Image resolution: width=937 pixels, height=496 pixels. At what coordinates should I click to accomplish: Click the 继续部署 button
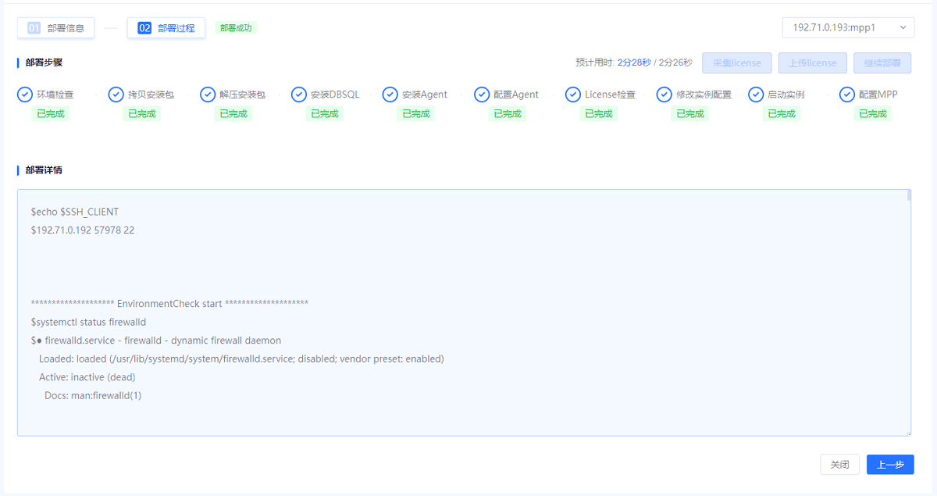[882, 63]
